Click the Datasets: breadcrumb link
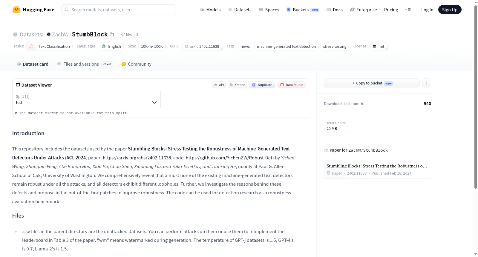 [32, 34]
